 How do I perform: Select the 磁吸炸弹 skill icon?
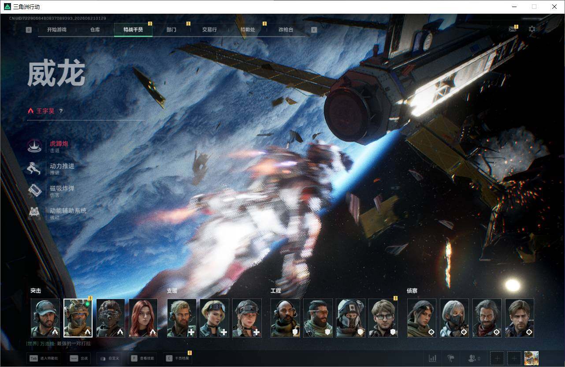(34, 191)
